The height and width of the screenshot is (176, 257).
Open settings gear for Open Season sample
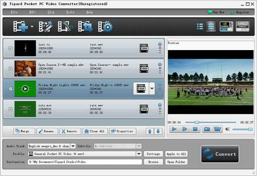coord(160,64)
